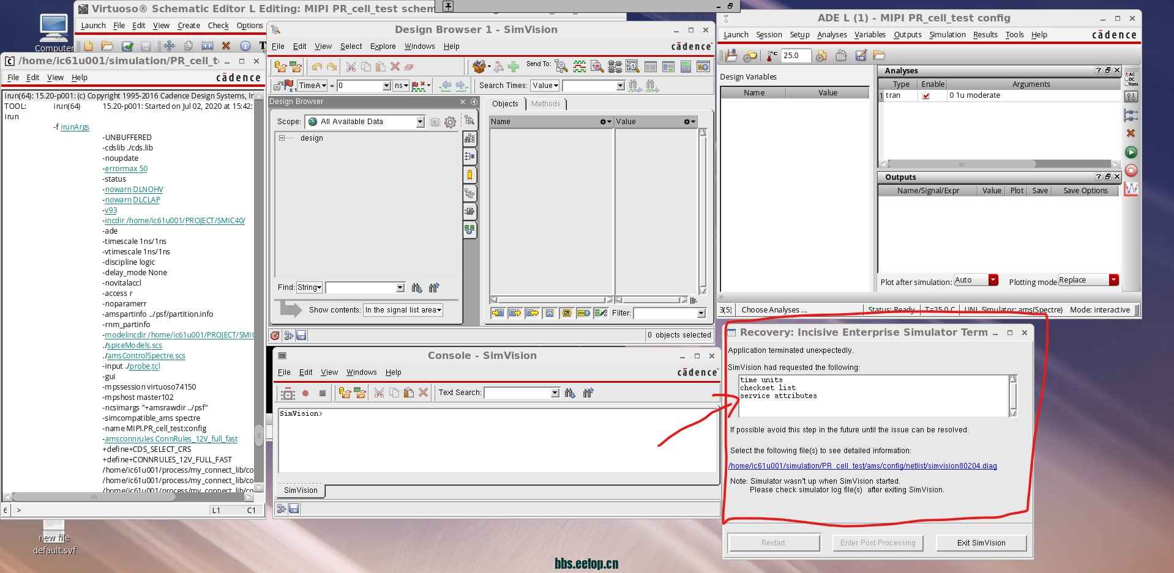Open Search Times Value dropdown
The height and width of the screenshot is (573, 1174).
(x=545, y=86)
